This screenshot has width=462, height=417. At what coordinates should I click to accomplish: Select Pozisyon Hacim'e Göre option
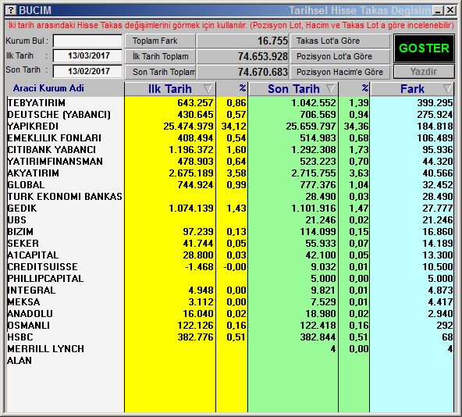[x=340, y=72]
